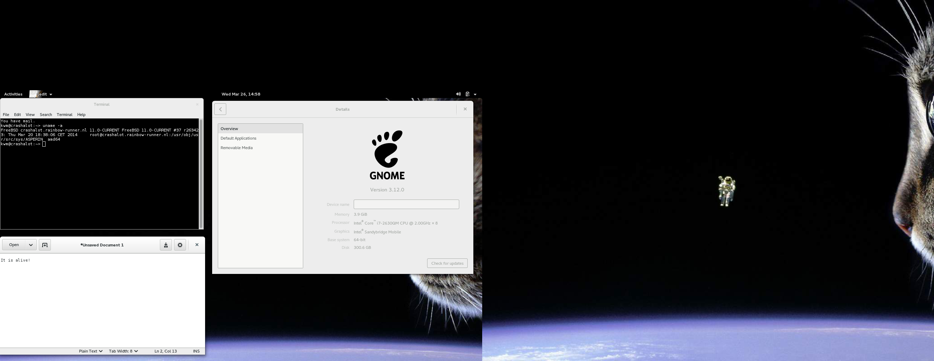Create a new document tab in gedit

pyautogui.click(x=44, y=245)
